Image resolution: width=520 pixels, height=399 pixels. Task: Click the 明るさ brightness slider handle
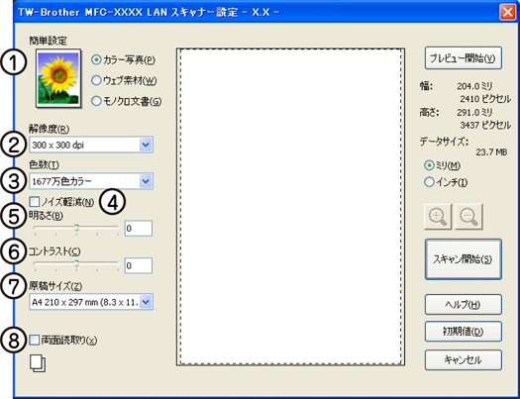point(76,228)
